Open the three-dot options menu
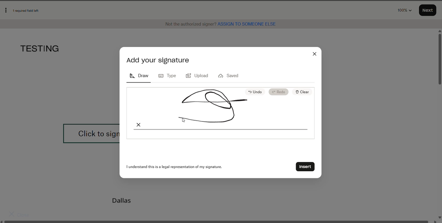Screen dimensions: 442x223 6,10
